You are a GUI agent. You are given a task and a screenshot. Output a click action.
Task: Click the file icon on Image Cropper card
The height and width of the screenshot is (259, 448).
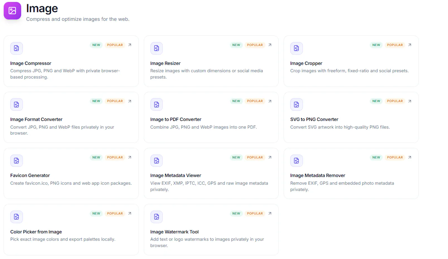coord(297,48)
